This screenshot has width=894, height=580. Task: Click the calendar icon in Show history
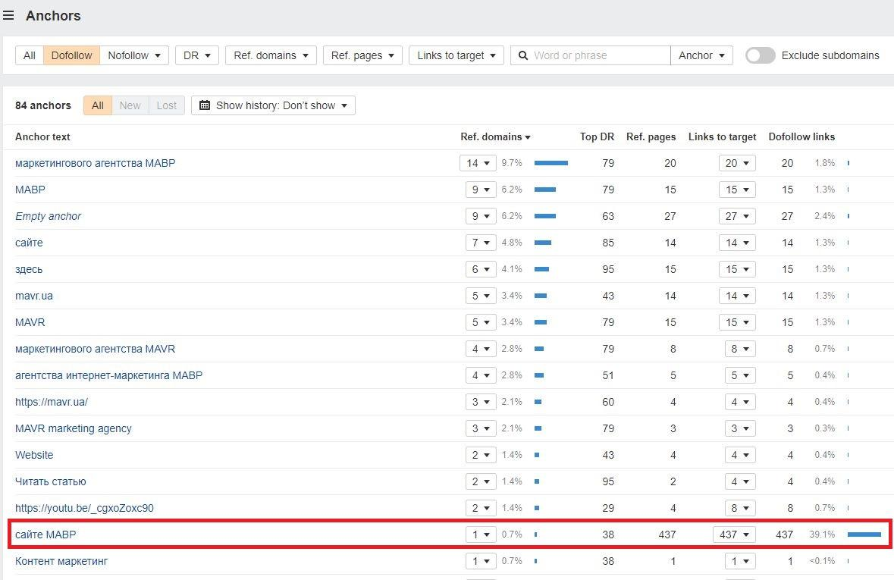coord(205,105)
